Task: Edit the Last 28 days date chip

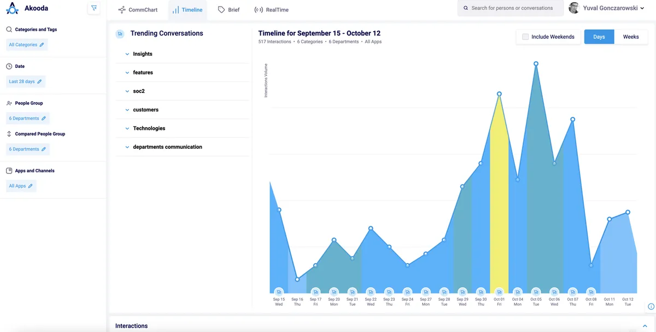Action: (26, 81)
